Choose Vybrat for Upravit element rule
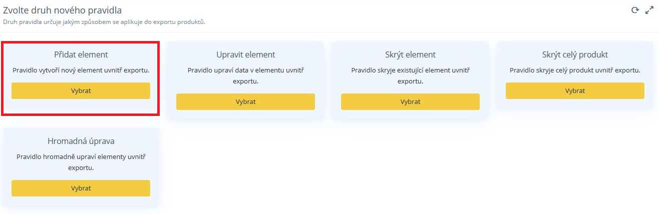This screenshot has width=659, height=214. [245, 101]
